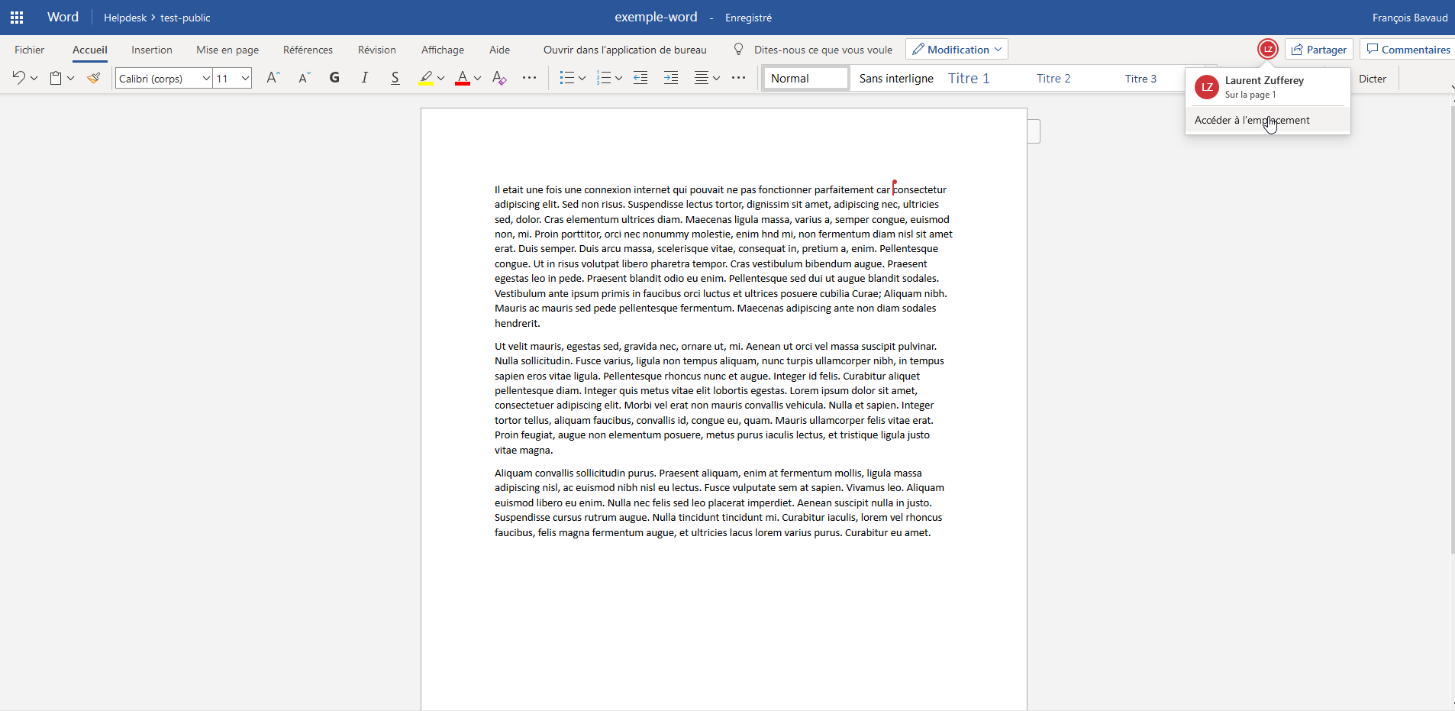1455x711 pixels.
Task: Clear formatting with the eraser A icon
Action: click(x=499, y=78)
